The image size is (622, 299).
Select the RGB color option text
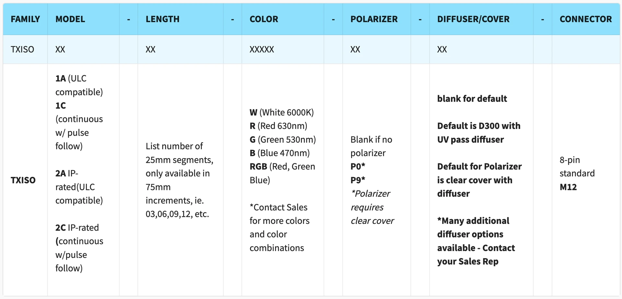(x=282, y=173)
